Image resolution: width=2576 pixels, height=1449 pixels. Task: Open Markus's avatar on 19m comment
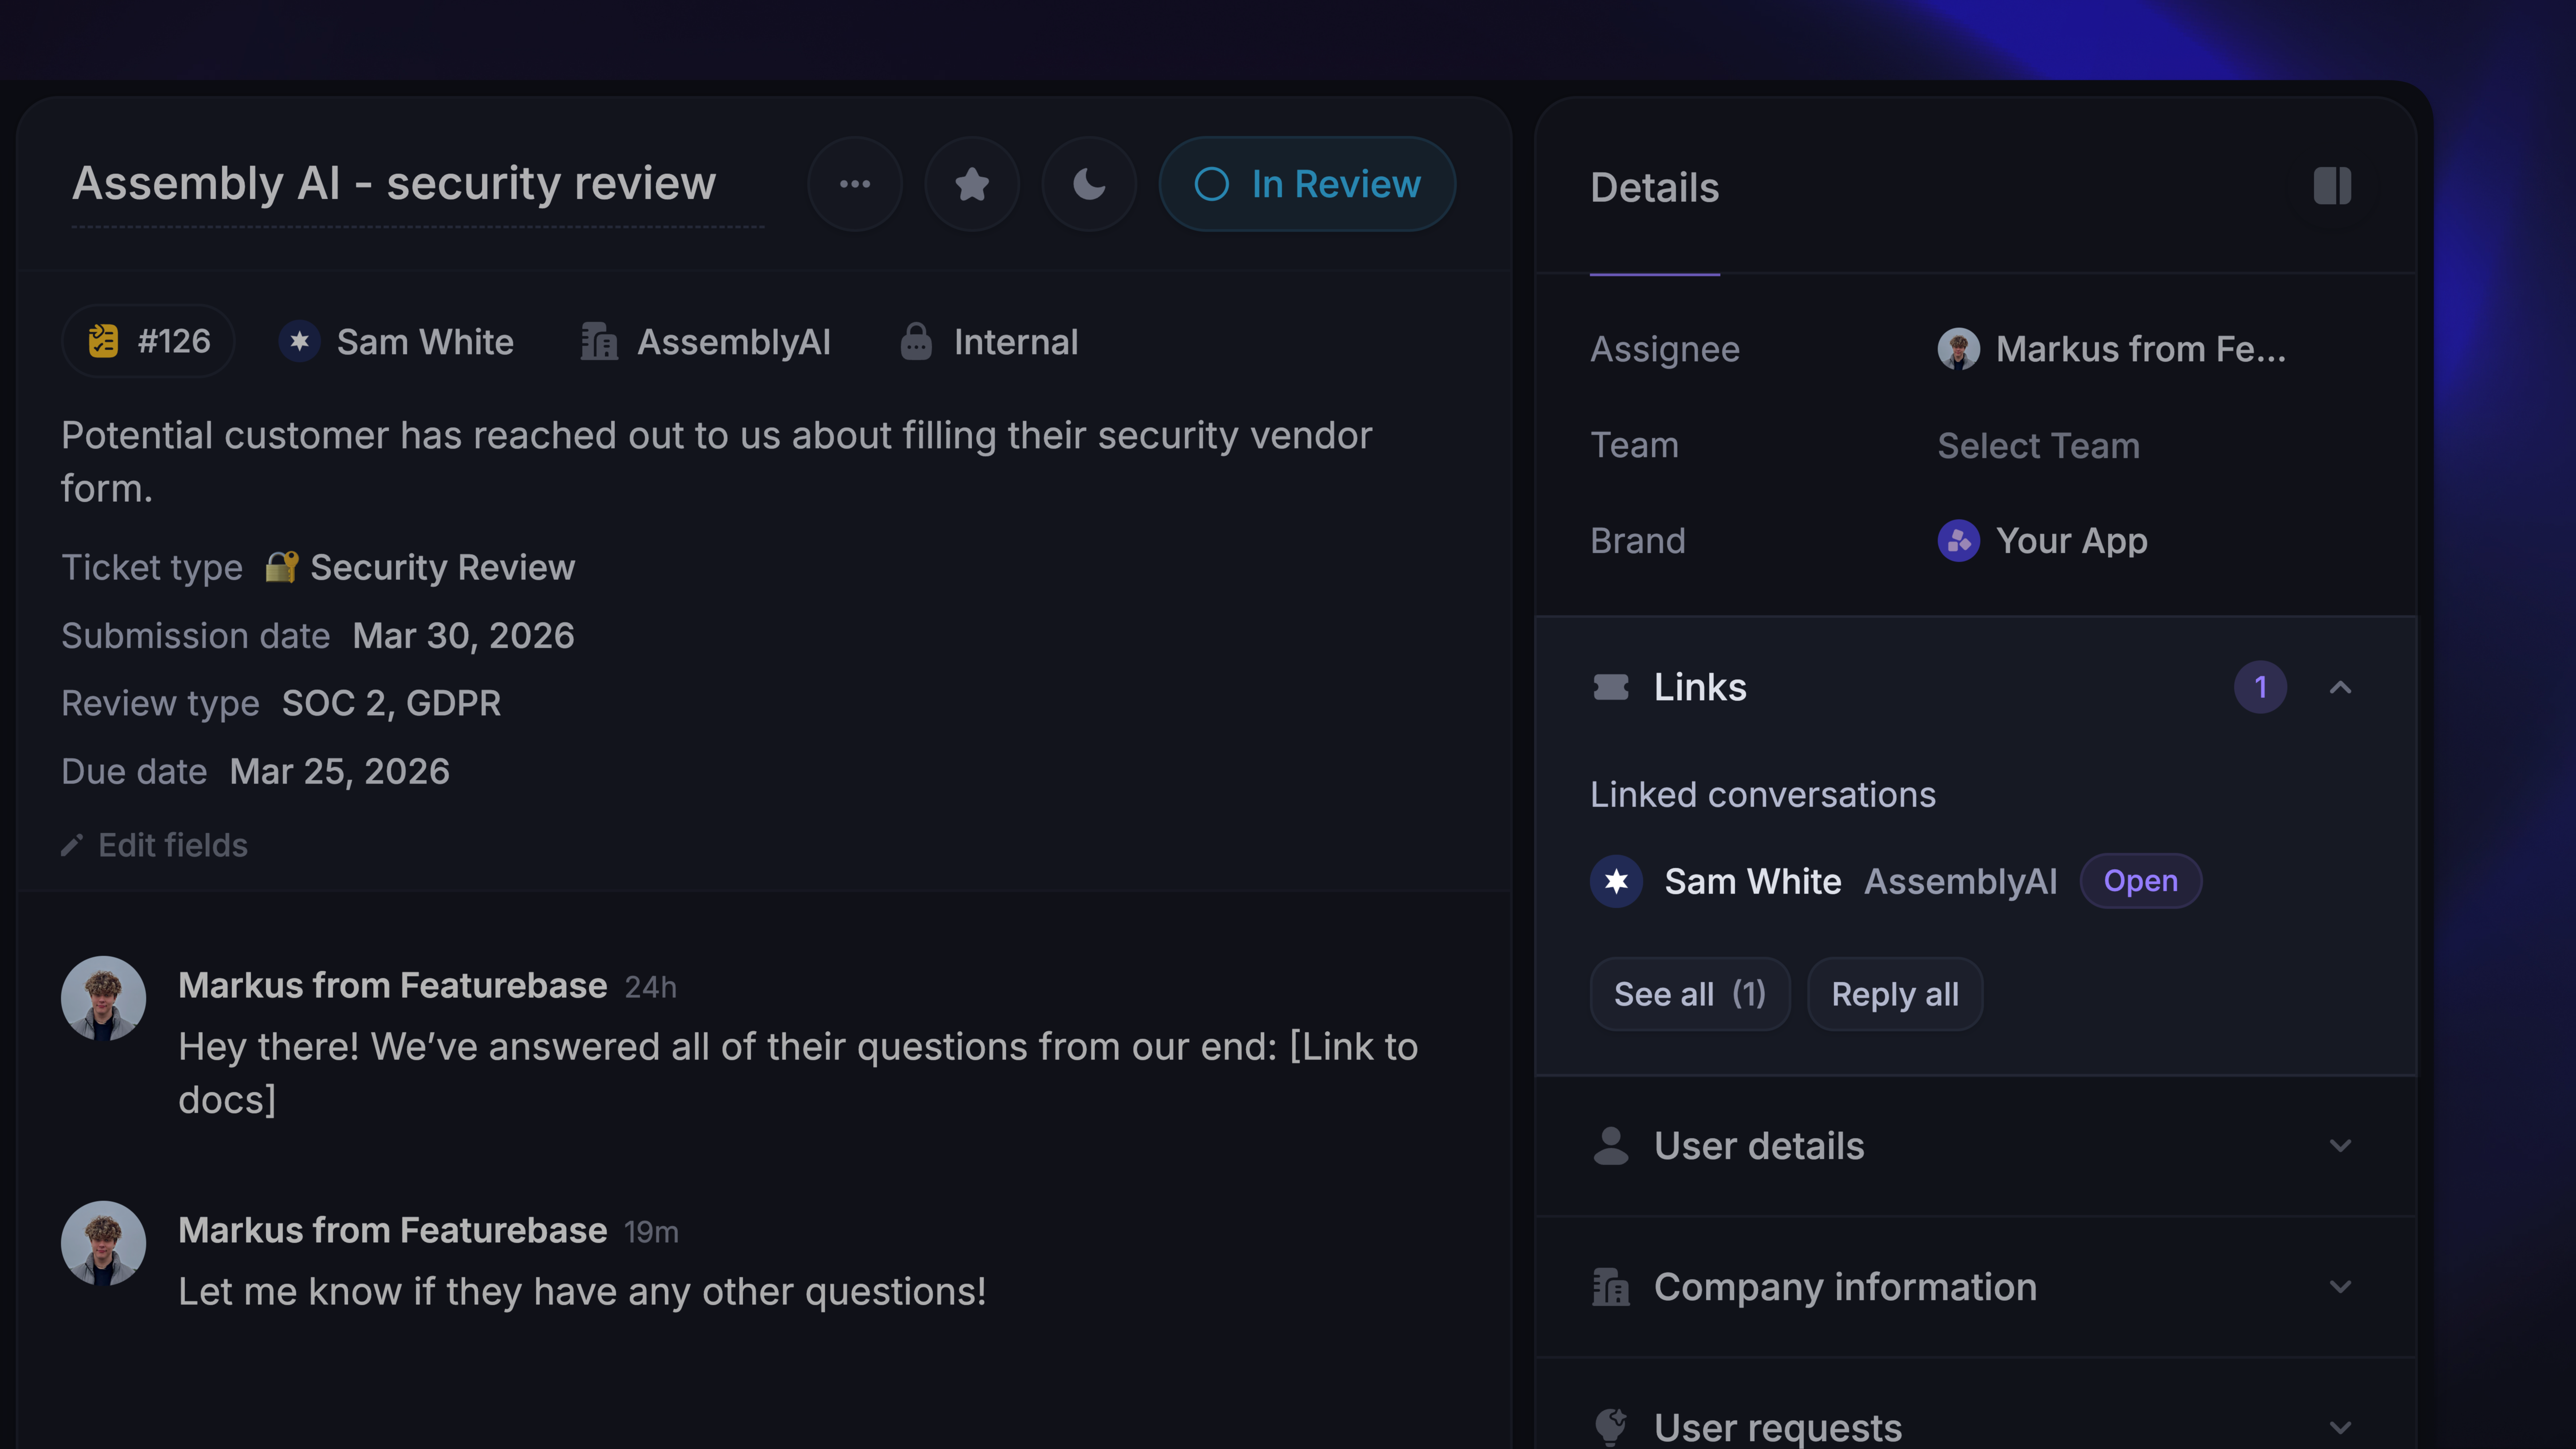(103, 1243)
